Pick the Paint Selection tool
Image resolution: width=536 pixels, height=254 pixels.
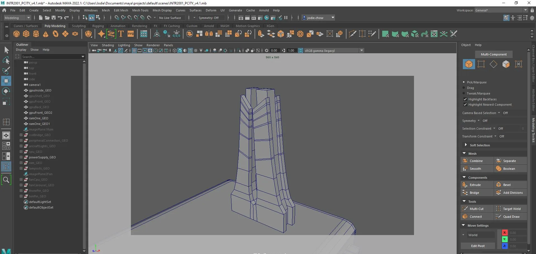point(6,70)
